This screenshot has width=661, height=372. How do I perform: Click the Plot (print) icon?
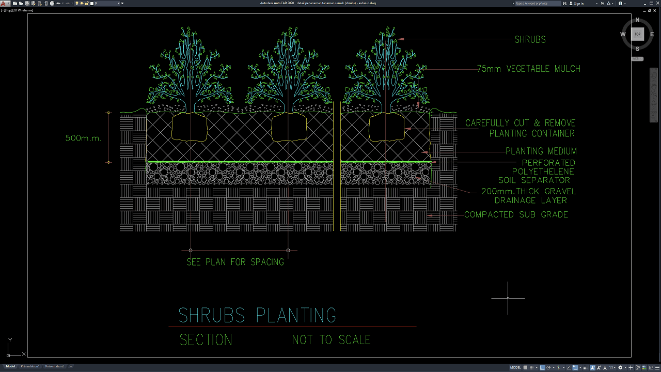[52, 4]
